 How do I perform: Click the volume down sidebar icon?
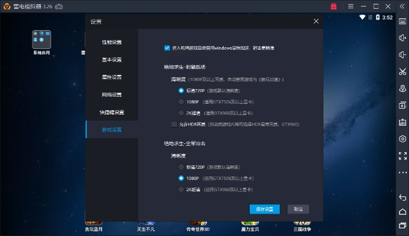coord(403,55)
